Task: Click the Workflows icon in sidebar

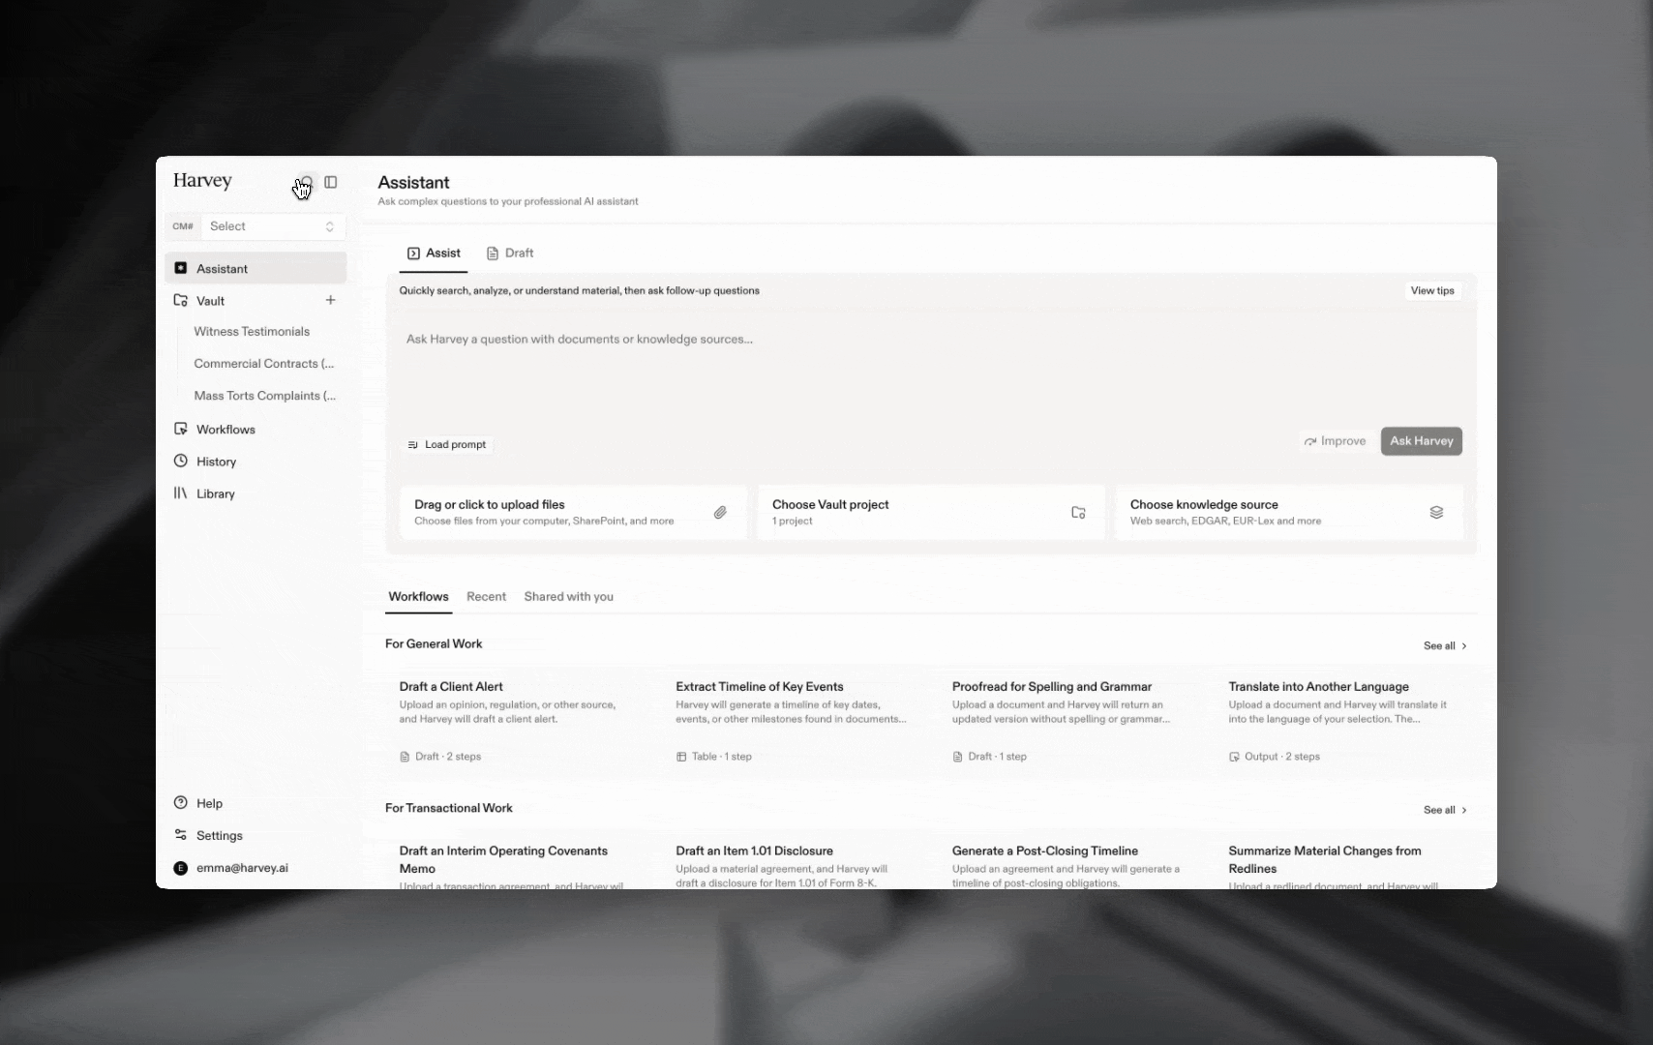Action: click(180, 429)
